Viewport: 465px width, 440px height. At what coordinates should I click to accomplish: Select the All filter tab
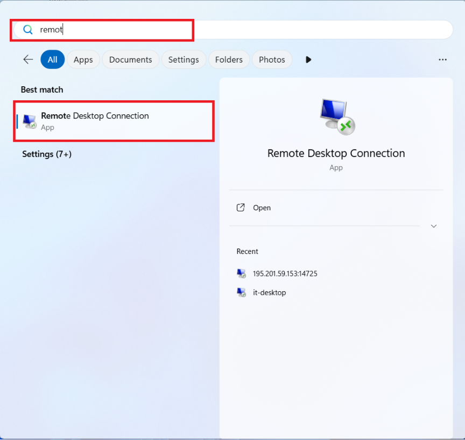pos(52,60)
